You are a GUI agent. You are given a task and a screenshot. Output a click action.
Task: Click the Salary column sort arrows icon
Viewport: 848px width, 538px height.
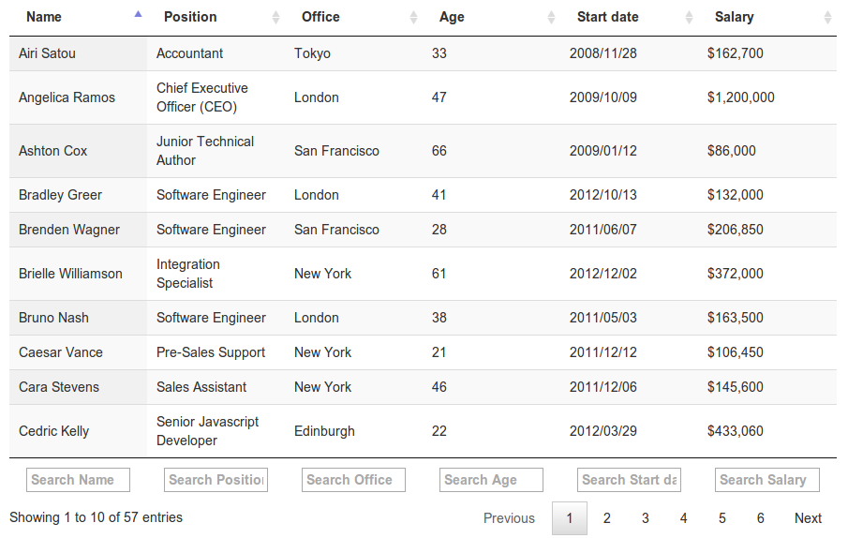827,17
